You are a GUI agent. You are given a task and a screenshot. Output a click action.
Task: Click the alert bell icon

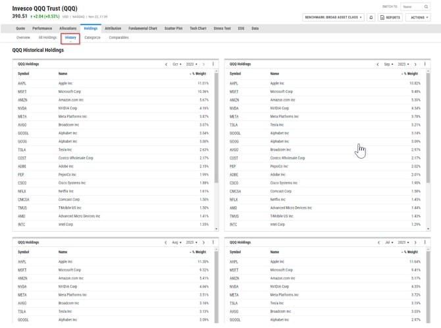371,18
